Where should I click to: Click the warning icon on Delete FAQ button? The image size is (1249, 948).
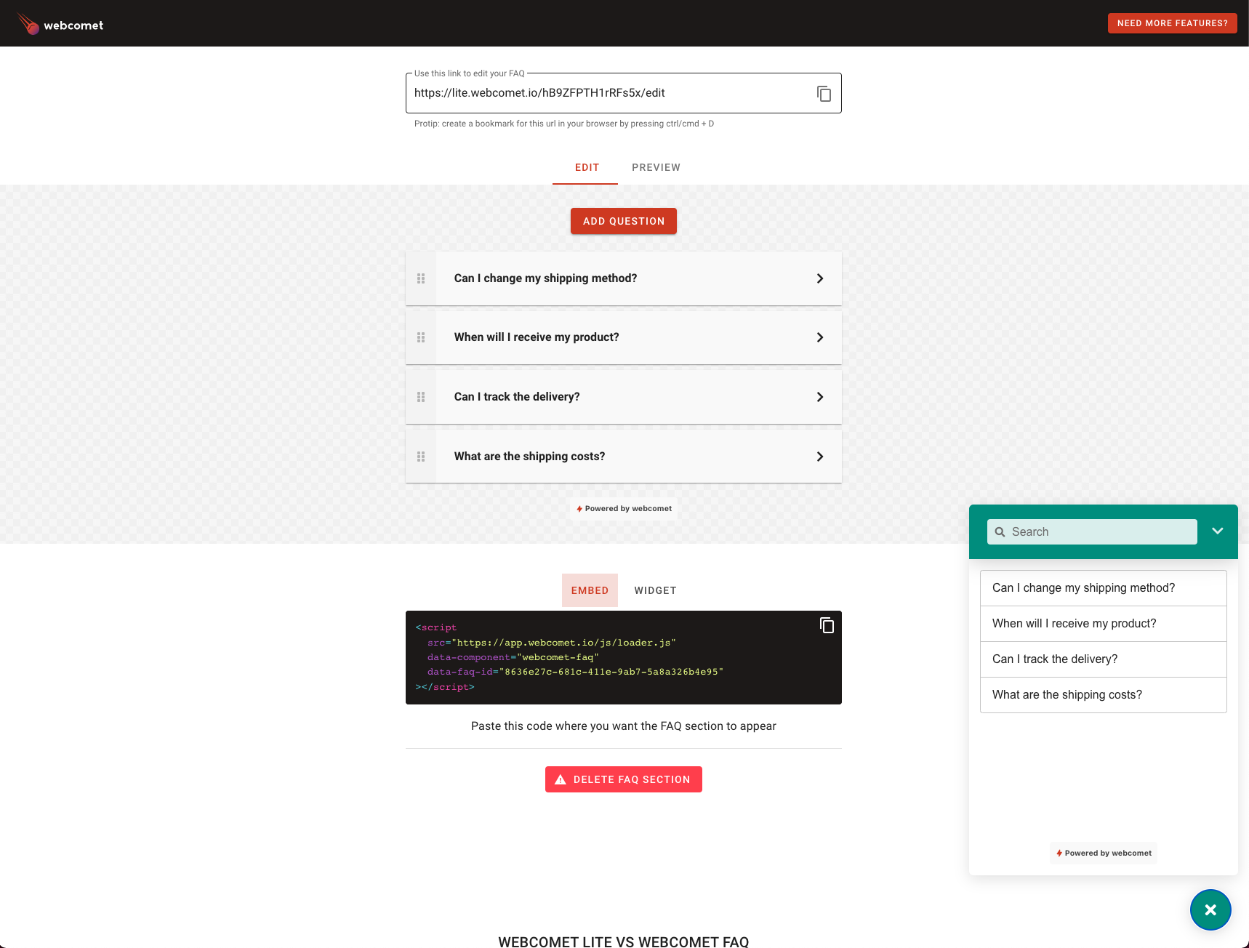561,779
